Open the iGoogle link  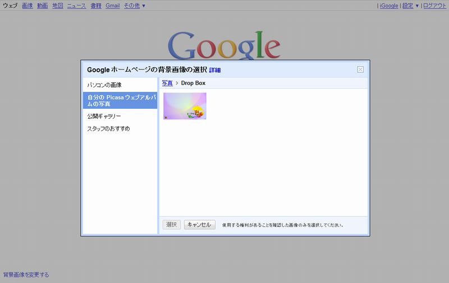[x=389, y=6]
